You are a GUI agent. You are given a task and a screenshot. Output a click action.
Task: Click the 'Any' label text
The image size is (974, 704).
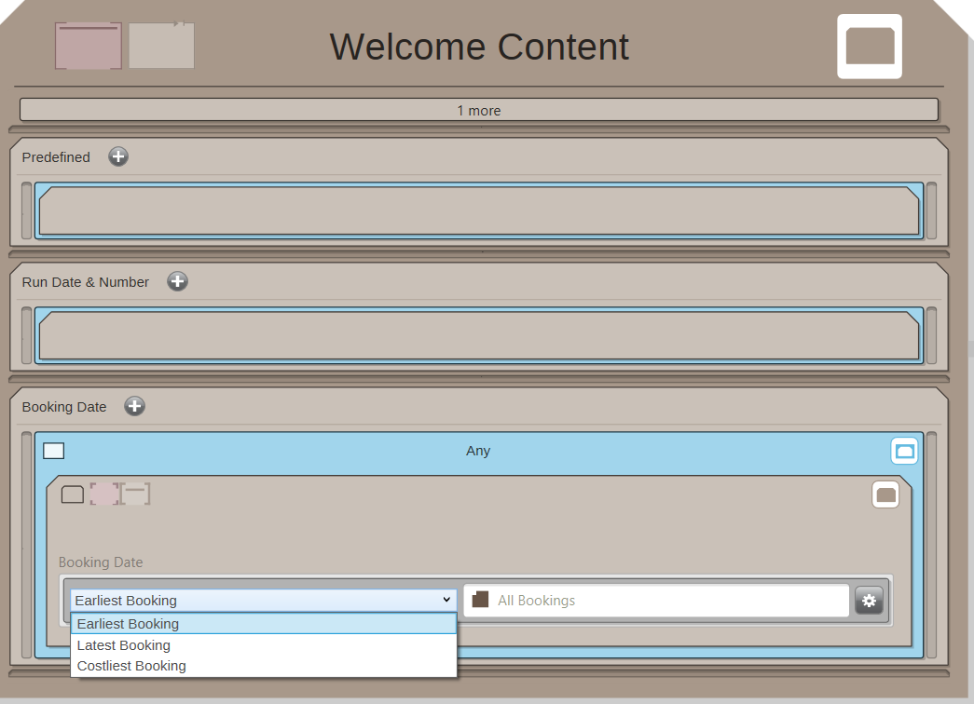pyautogui.click(x=478, y=451)
